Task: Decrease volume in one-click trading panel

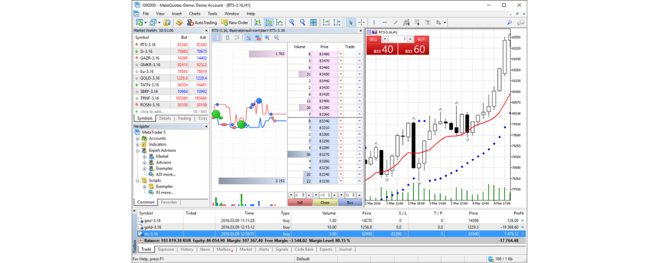Action: click(385, 39)
